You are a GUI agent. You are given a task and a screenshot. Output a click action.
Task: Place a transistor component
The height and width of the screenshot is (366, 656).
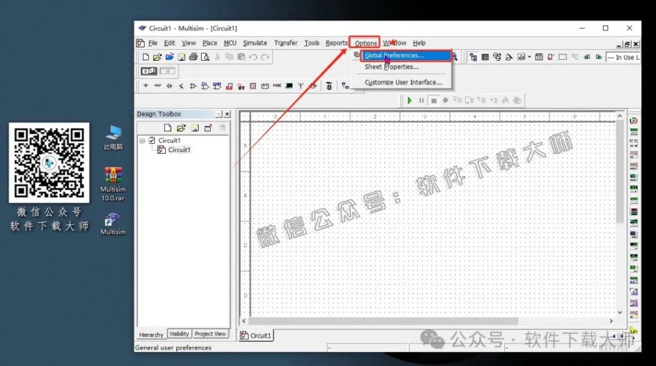tap(181, 86)
